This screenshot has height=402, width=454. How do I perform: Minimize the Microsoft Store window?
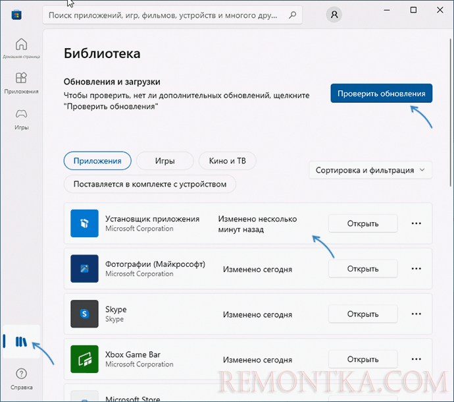tap(386, 10)
